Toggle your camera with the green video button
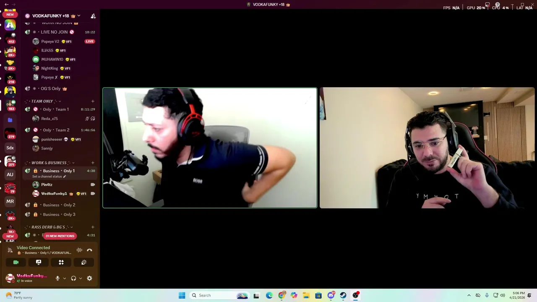This screenshot has width=537, height=302. (16, 262)
